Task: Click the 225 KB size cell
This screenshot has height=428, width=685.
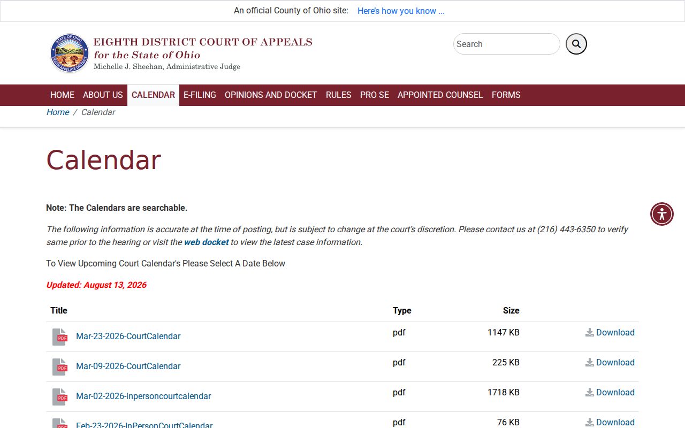Action: (506, 362)
